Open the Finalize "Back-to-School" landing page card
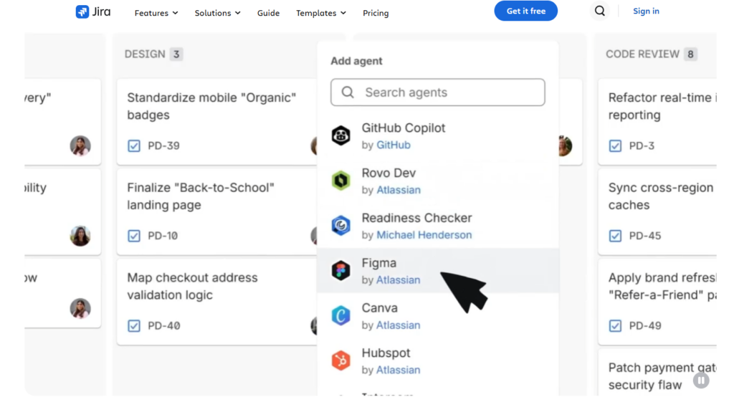This screenshot has height=407, width=734. point(217,212)
